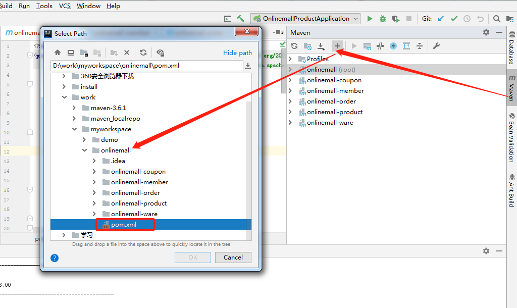The width and height of the screenshot is (517, 308).
Task: Click the Show Hidden Files icon in dialog
Action: 160,53
